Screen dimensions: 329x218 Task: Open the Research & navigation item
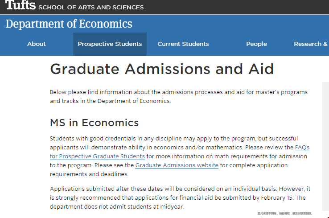point(311,44)
